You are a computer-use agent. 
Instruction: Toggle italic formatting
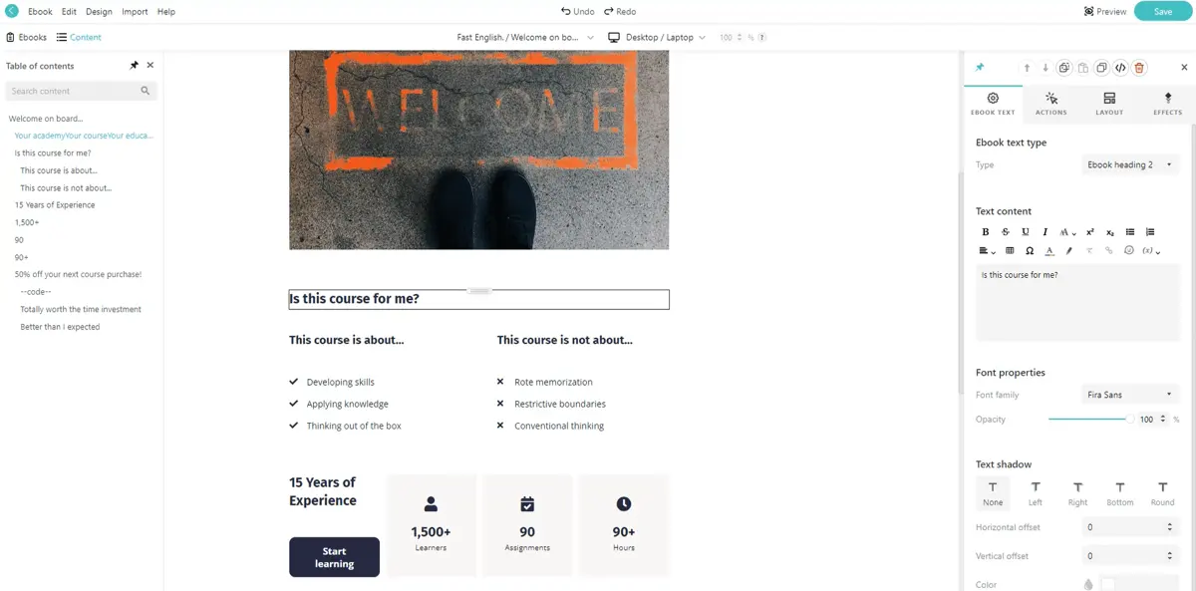click(1046, 232)
